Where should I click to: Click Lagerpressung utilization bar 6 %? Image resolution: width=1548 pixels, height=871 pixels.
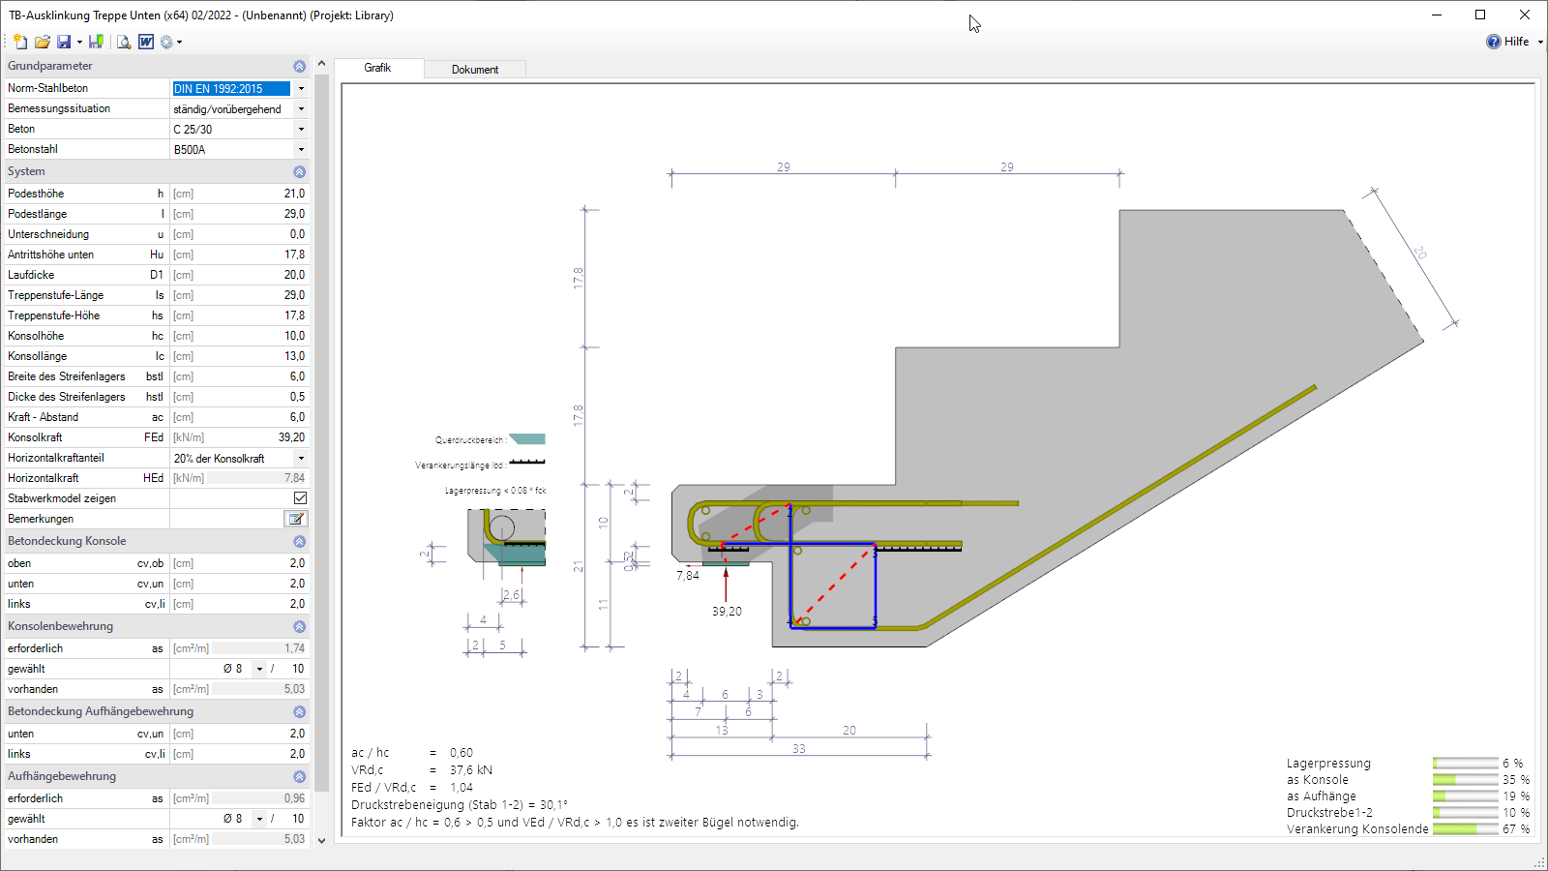pos(1465,764)
